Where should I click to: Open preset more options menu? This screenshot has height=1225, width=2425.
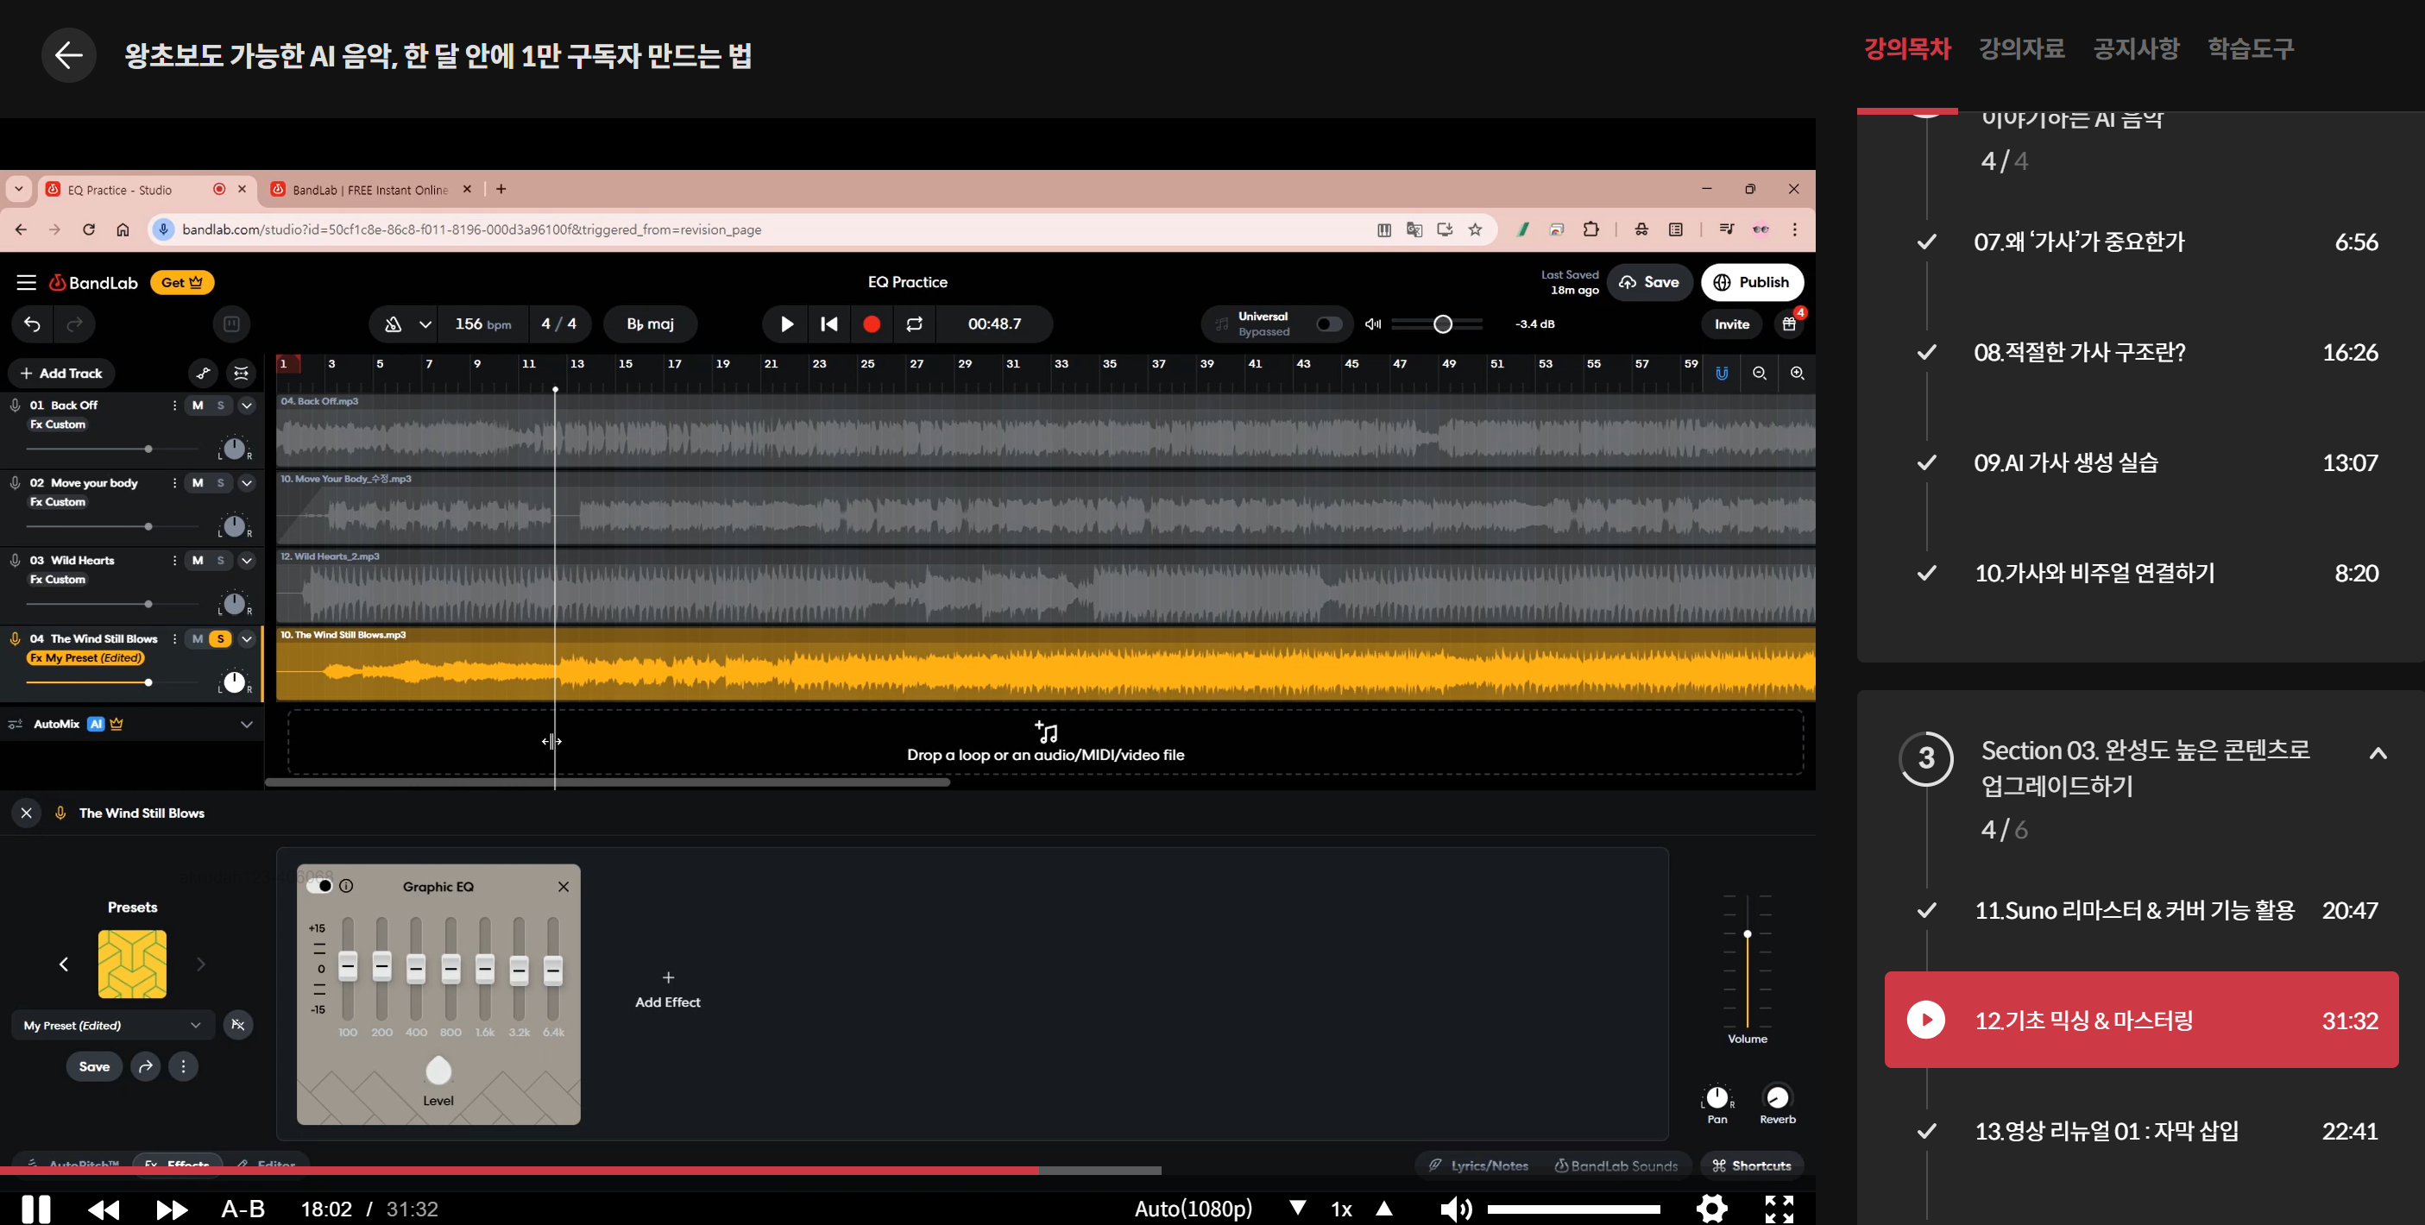point(184,1067)
